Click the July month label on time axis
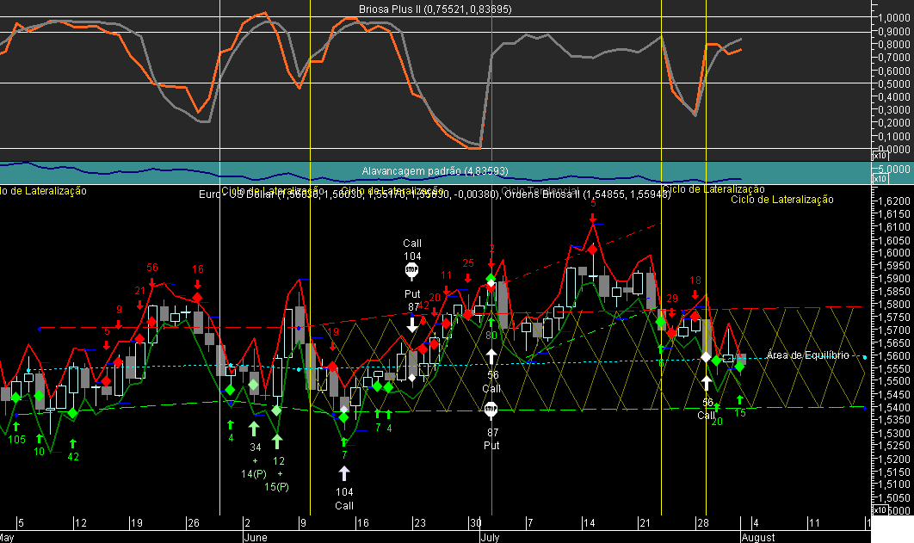The image size is (914, 543). point(490,537)
